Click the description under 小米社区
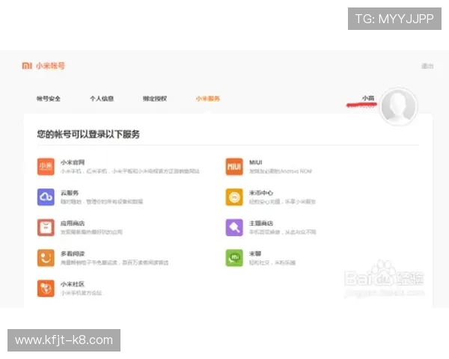Image resolution: width=449 pixels, height=359 pixels. click(82, 293)
